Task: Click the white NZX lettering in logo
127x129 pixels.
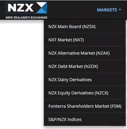Action: coord(21,8)
